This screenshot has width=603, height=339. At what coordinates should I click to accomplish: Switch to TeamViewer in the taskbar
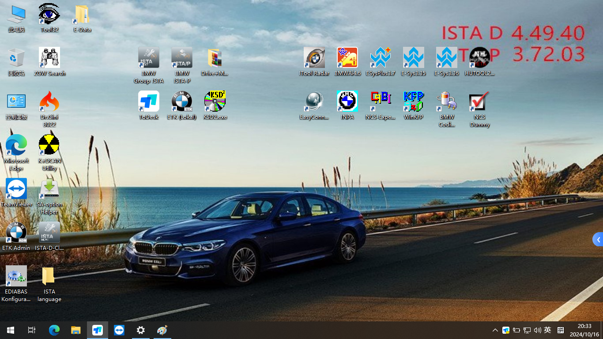point(119,330)
